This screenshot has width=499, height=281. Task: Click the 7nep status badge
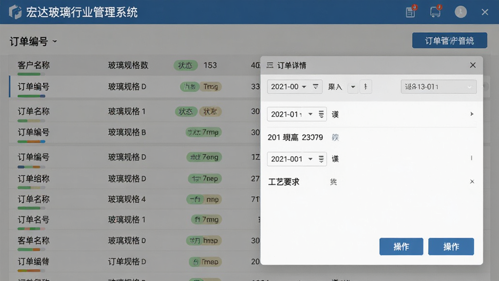tap(205, 179)
